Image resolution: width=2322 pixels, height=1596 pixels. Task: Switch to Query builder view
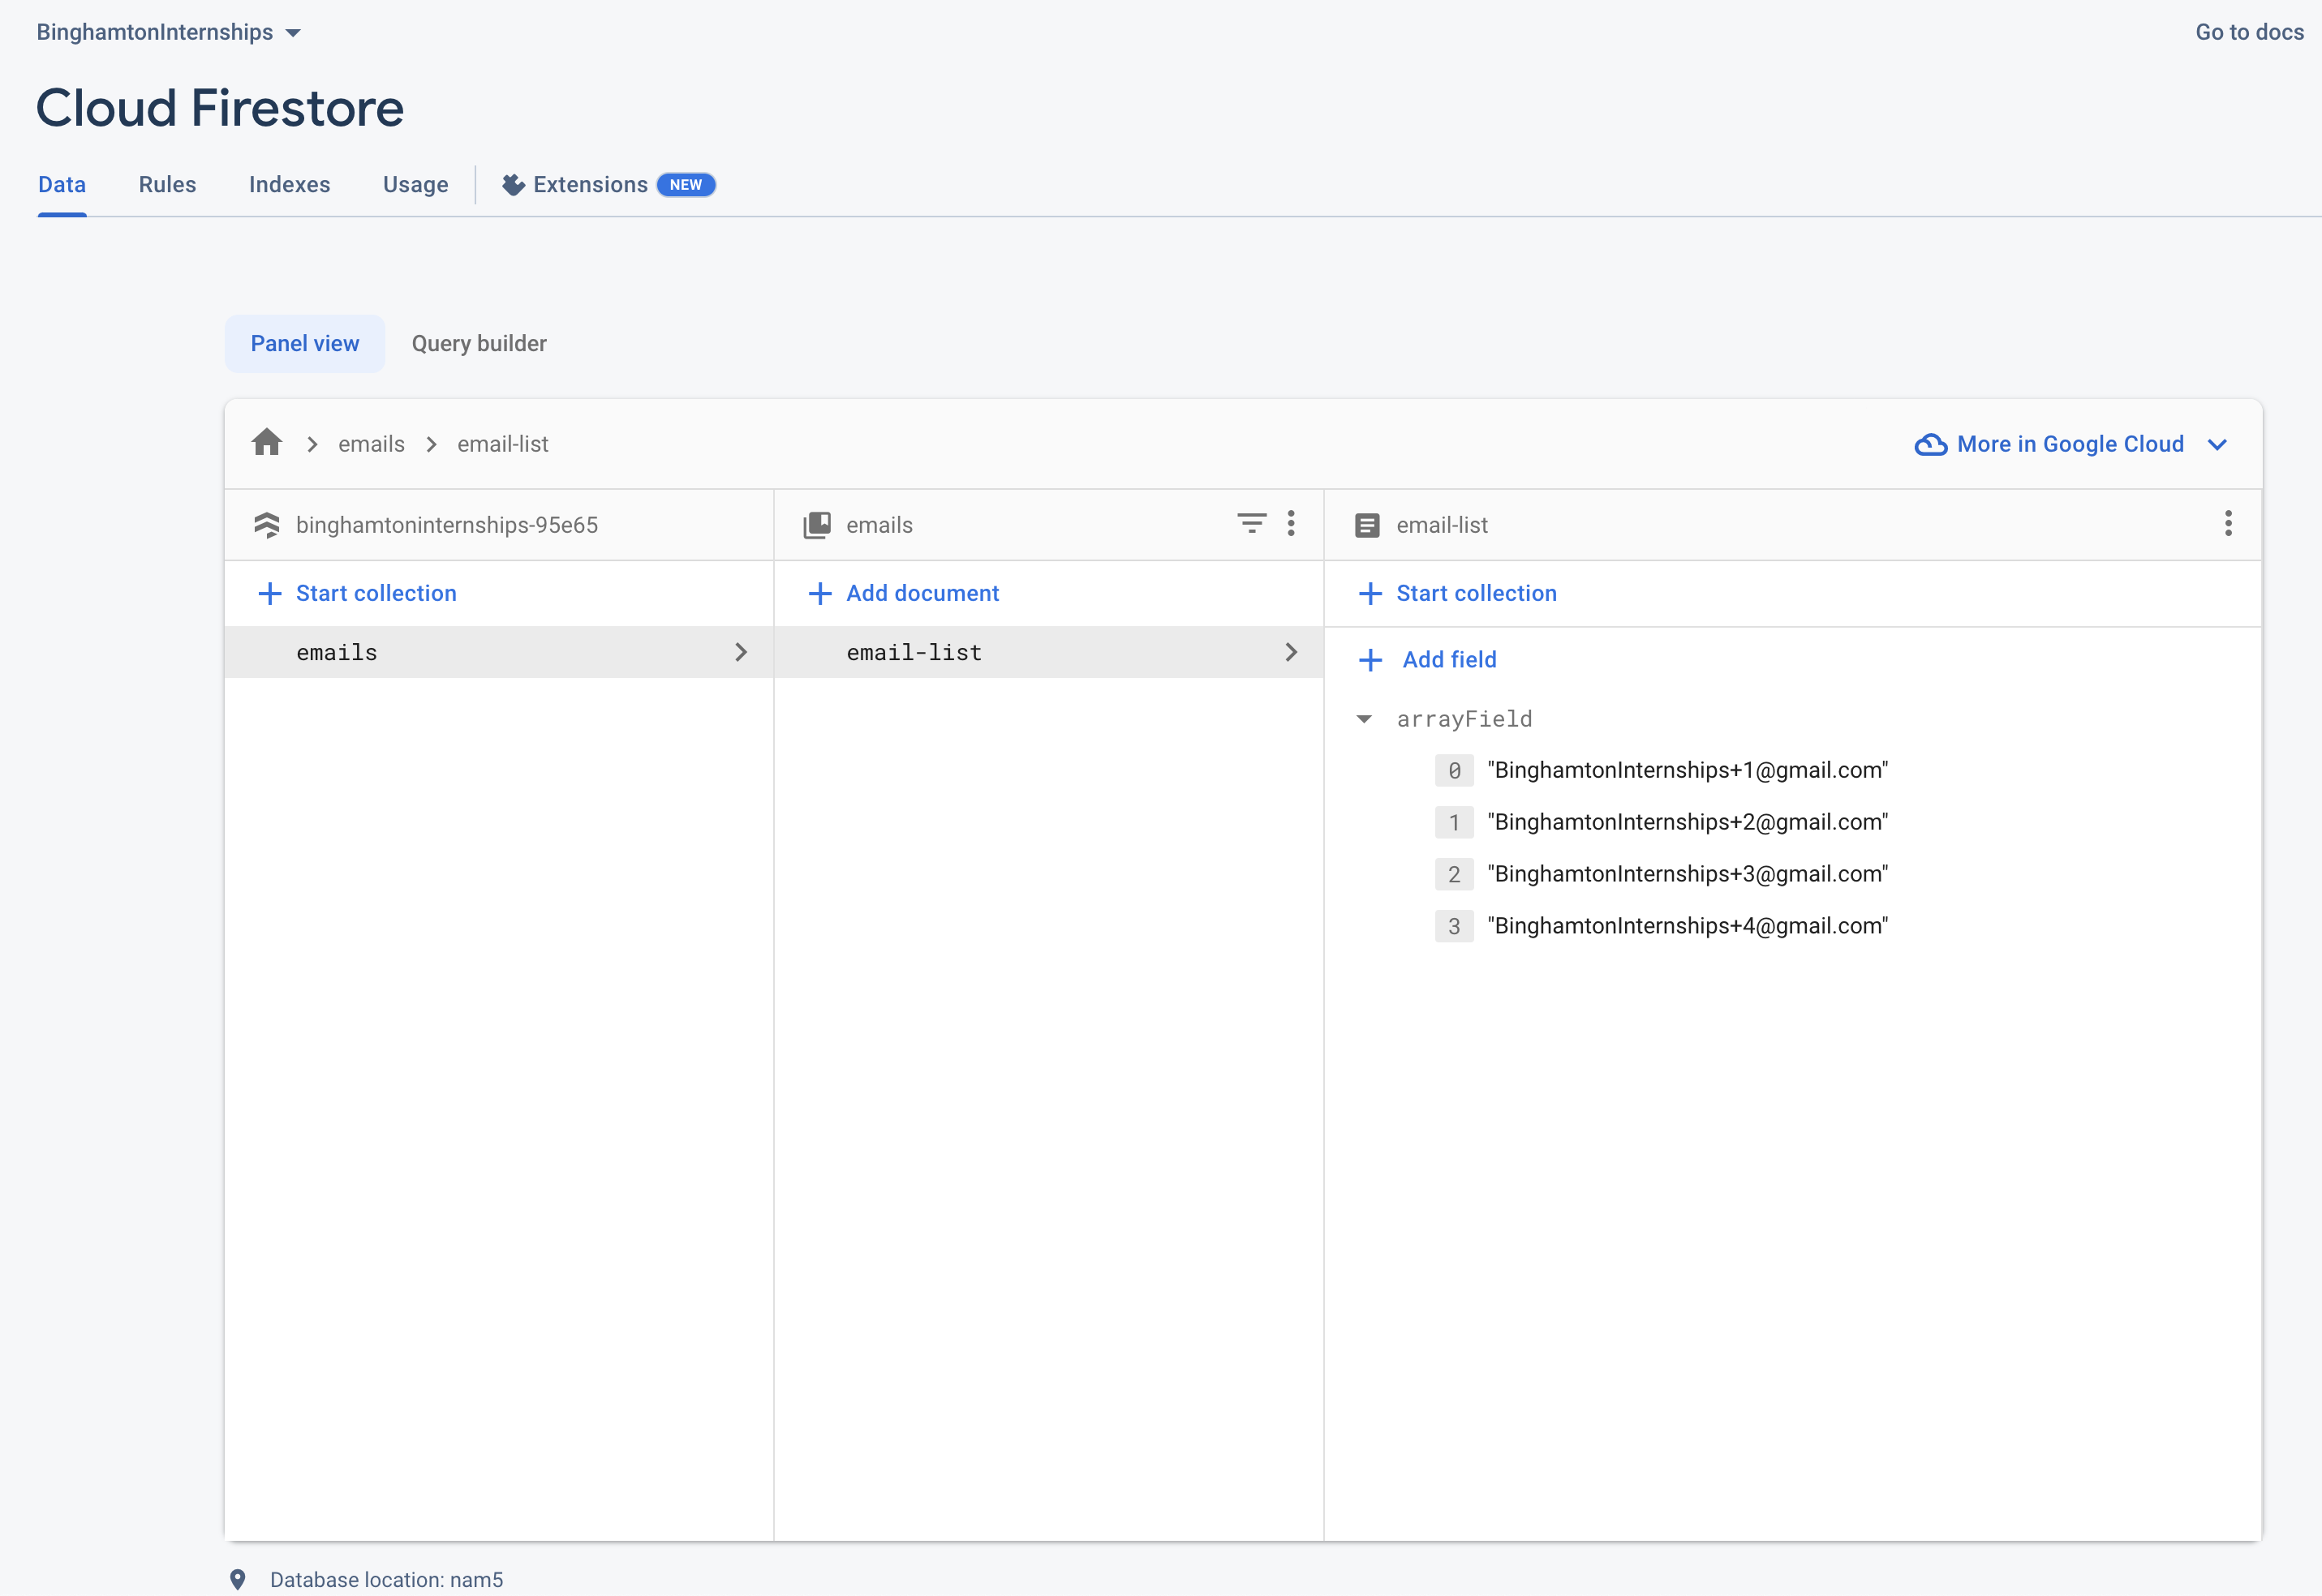coord(478,344)
